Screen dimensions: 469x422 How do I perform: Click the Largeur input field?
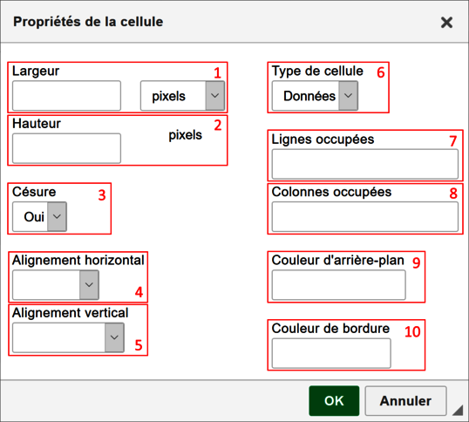67,96
